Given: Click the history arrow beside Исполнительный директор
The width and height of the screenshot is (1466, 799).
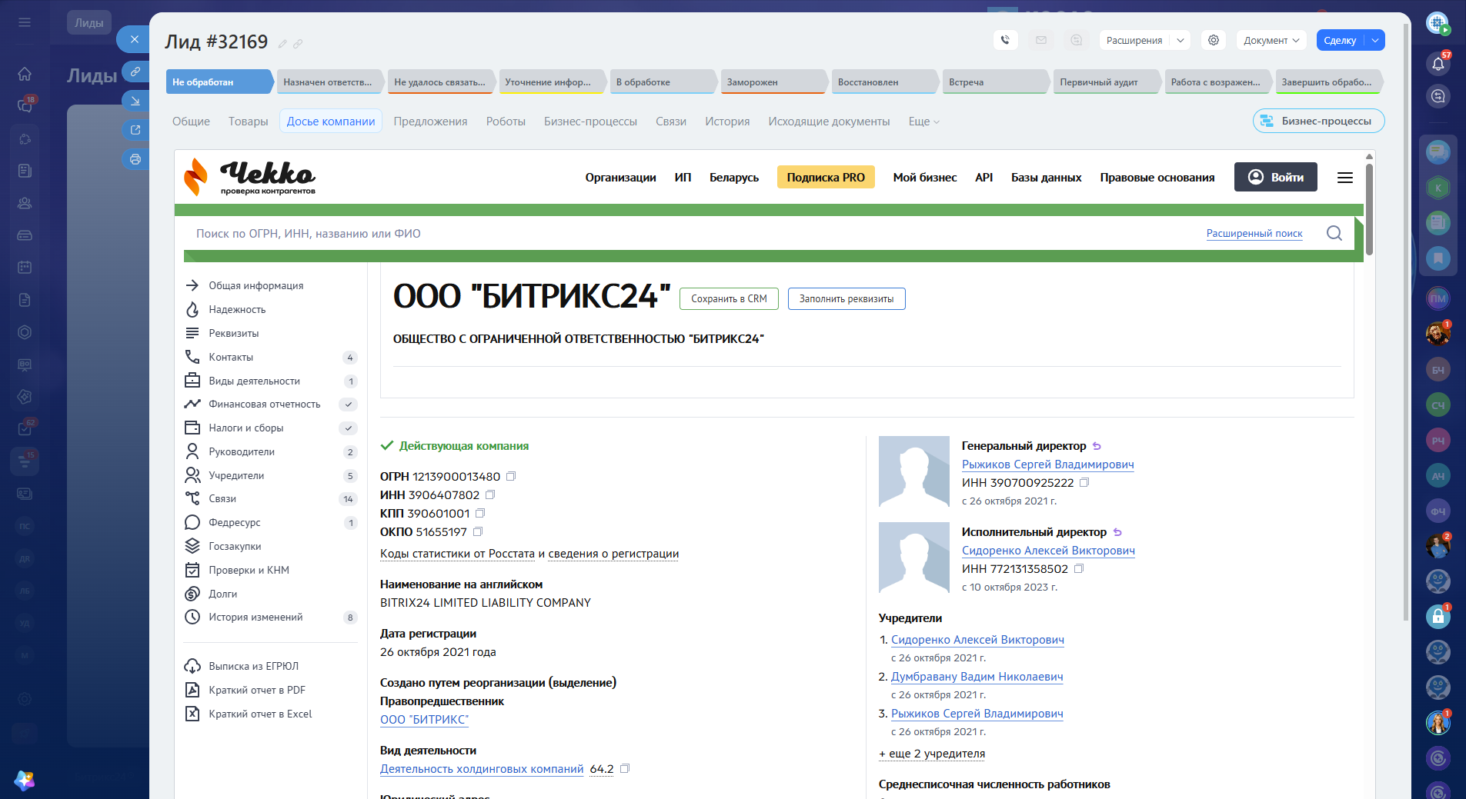Looking at the screenshot, I should [x=1118, y=532].
